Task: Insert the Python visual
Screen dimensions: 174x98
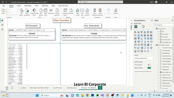Action: coord(135,48)
